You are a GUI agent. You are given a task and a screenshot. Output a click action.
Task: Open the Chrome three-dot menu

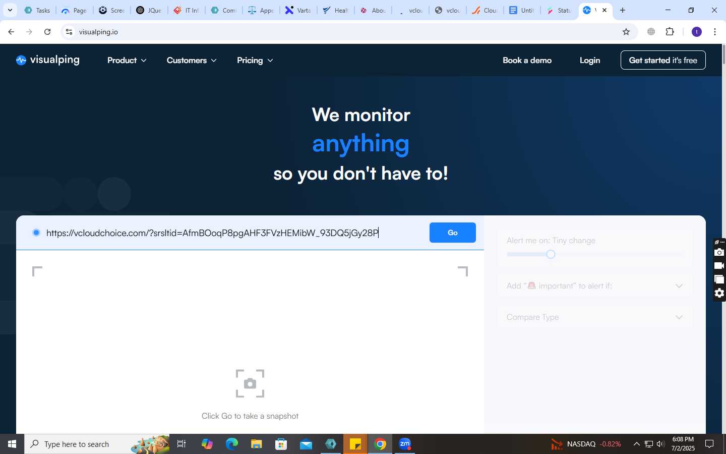(715, 32)
